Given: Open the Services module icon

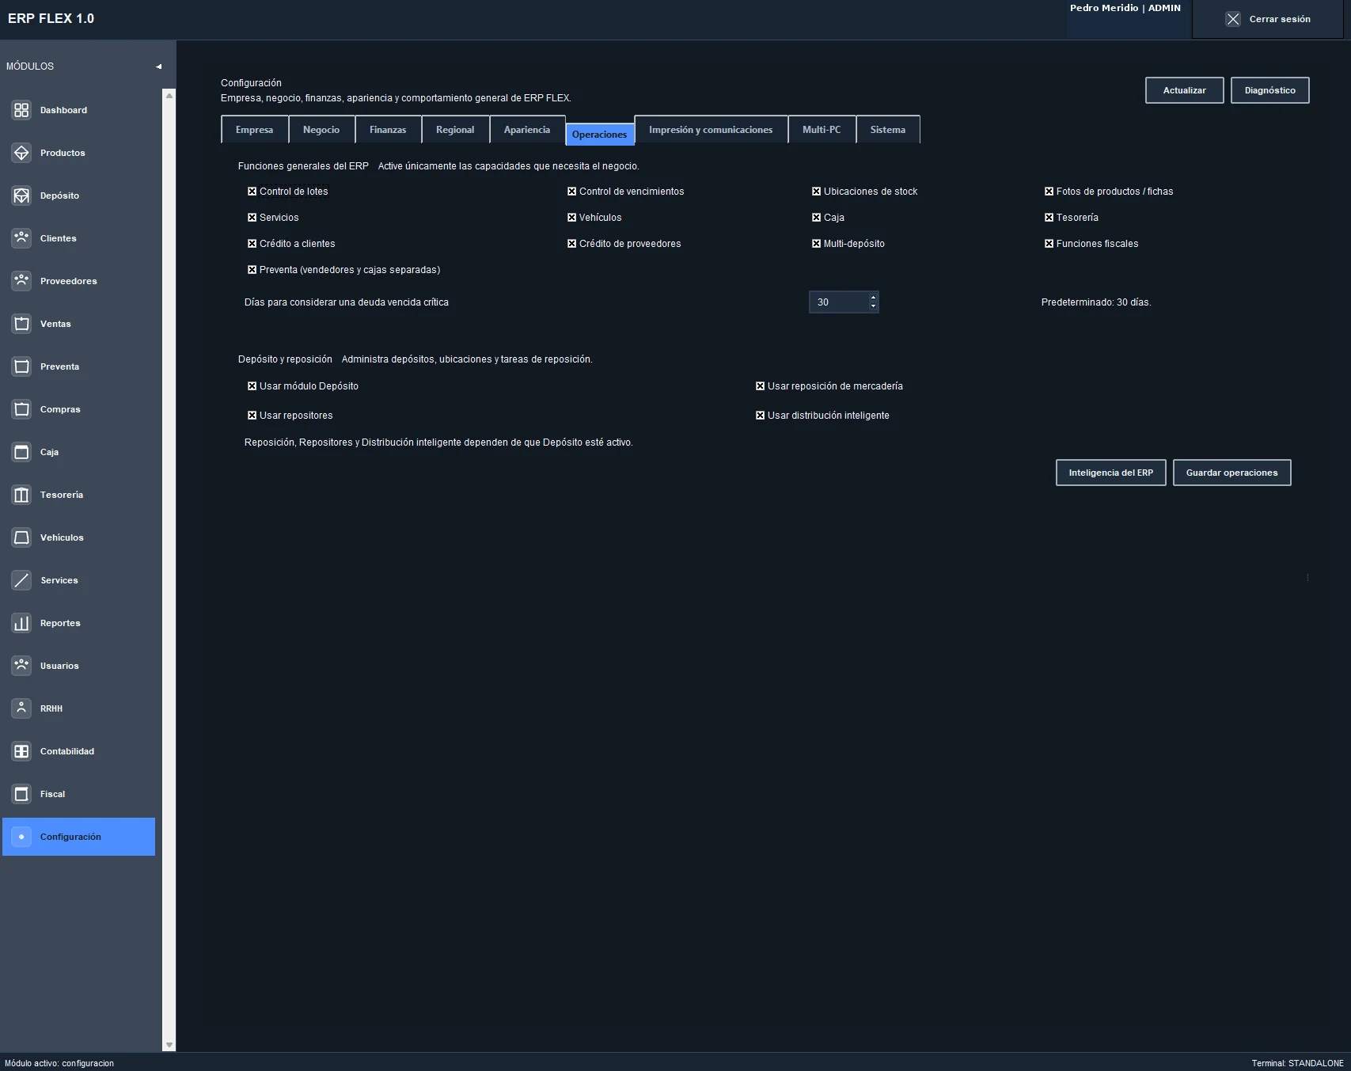Looking at the screenshot, I should pyautogui.click(x=21, y=580).
